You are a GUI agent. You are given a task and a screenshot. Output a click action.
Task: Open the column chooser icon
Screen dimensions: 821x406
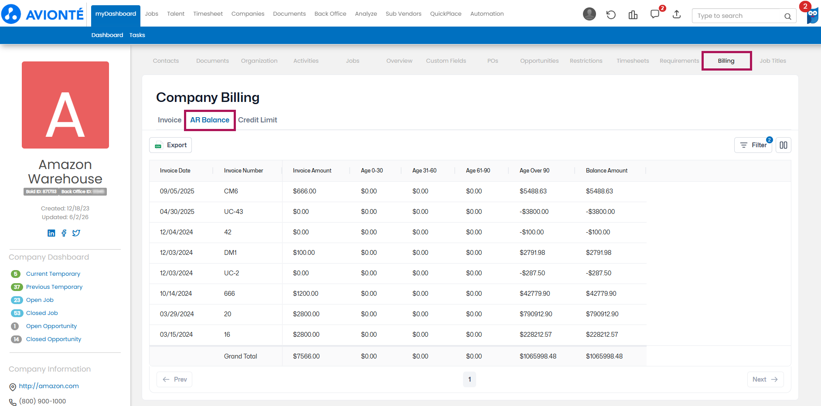click(784, 145)
